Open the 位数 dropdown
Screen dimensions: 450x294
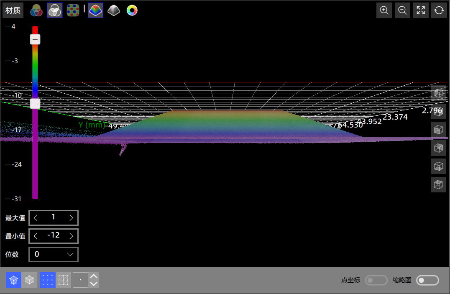pos(53,254)
